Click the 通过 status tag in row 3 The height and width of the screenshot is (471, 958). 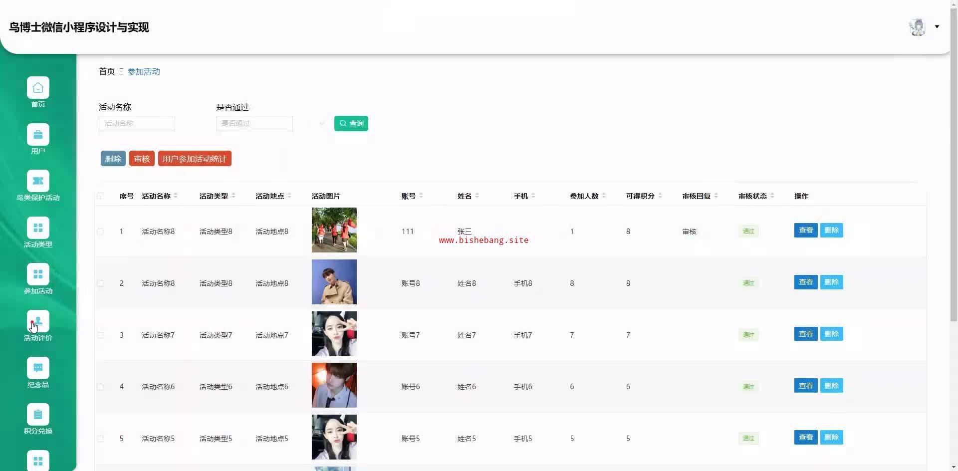[x=748, y=335]
